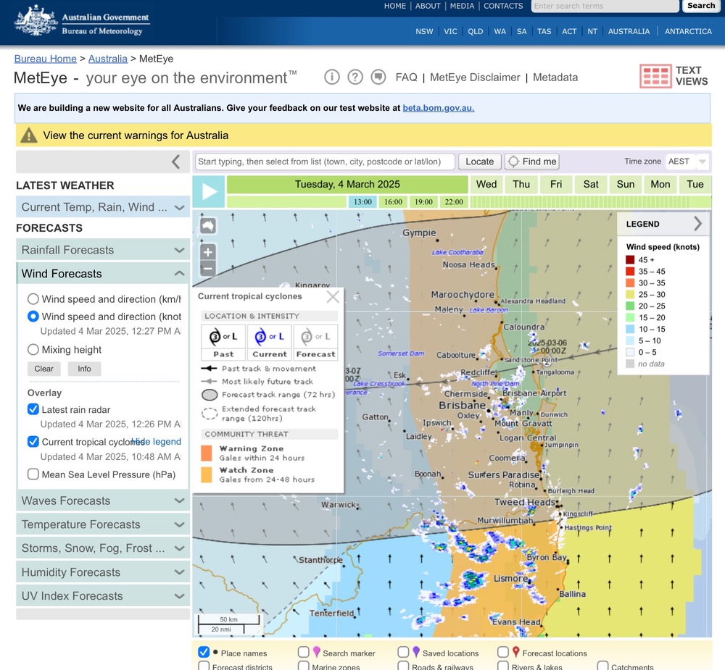Open the NSW state menu
725x670 pixels.
424,31
